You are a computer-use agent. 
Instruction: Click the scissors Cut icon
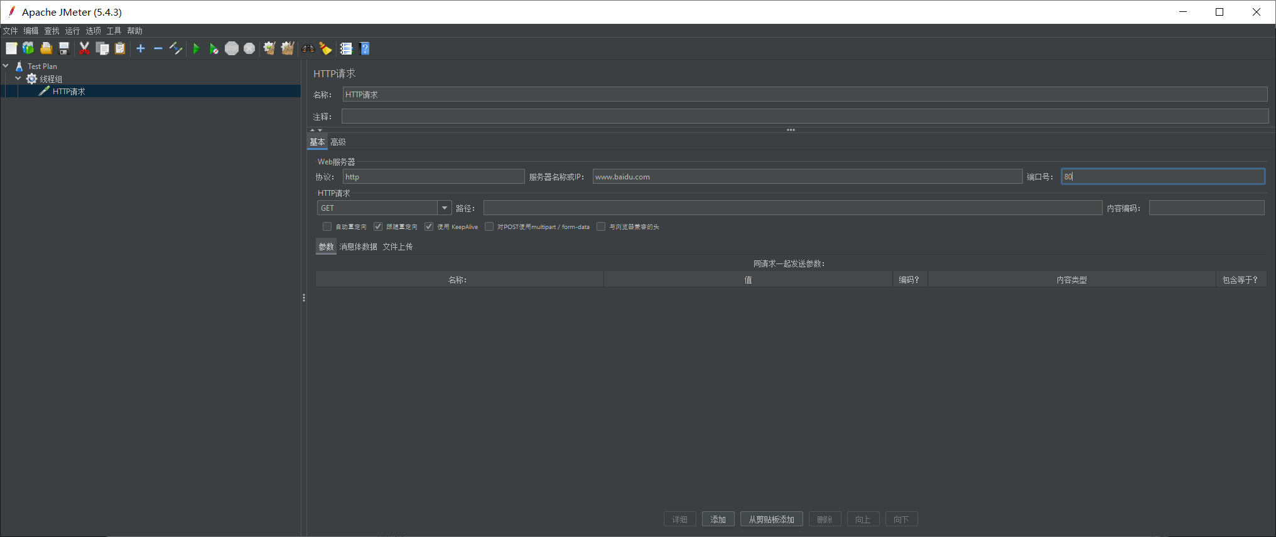point(84,48)
